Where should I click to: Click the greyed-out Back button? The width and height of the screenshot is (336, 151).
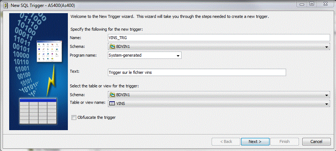pos(226,141)
